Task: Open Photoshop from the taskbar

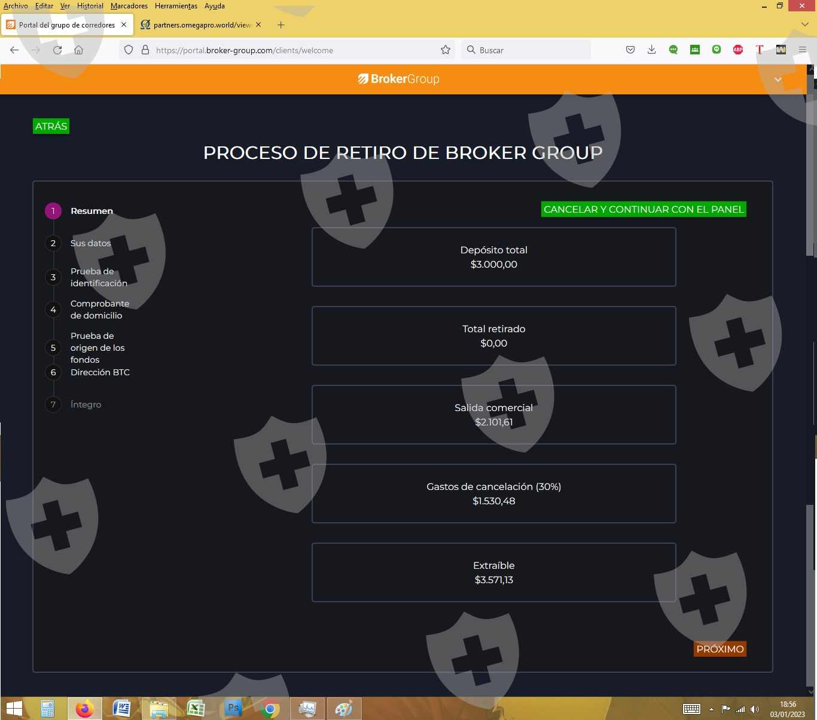Action: click(x=233, y=709)
